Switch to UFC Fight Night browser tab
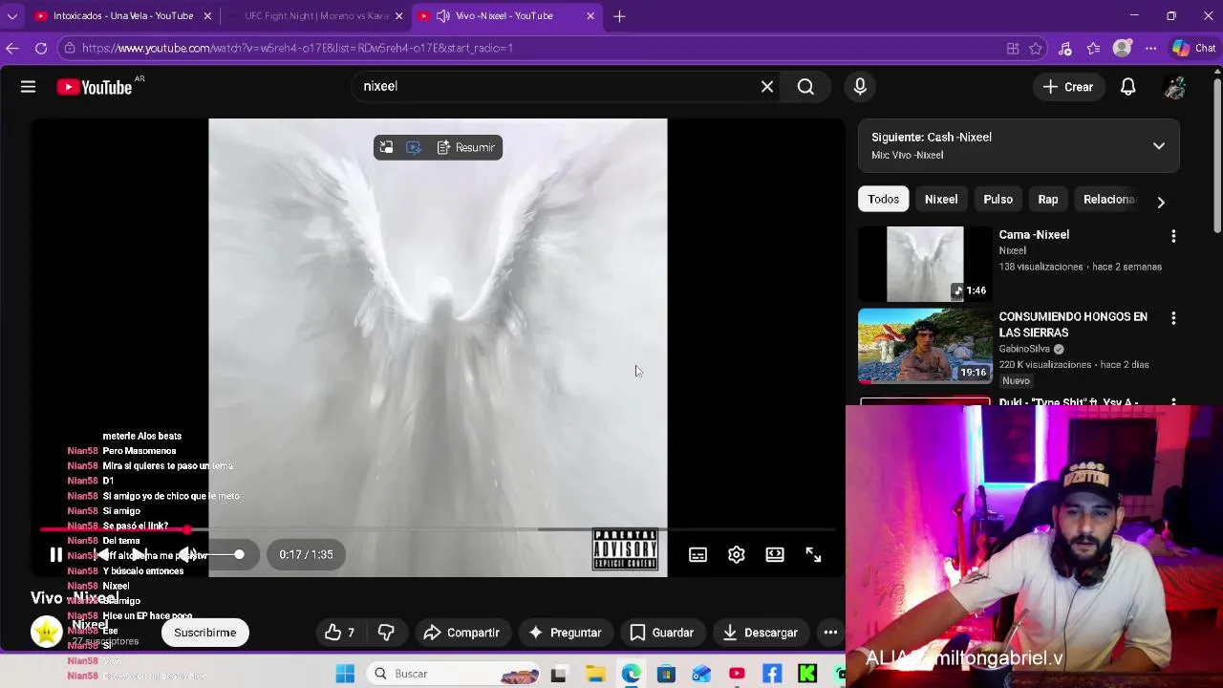 pyautogui.click(x=316, y=16)
